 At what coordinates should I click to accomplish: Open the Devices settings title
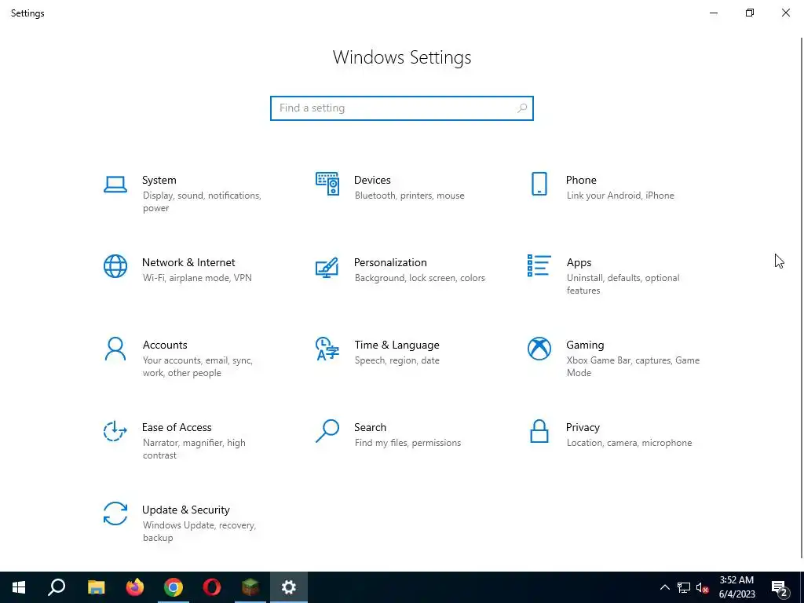pos(372,180)
